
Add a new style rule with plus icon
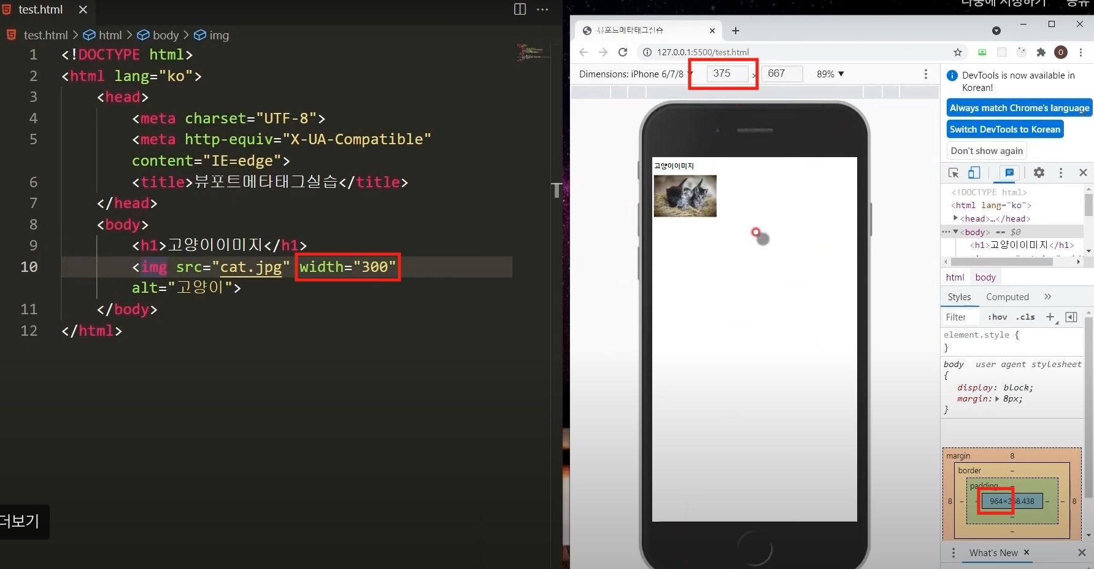pos(1050,317)
